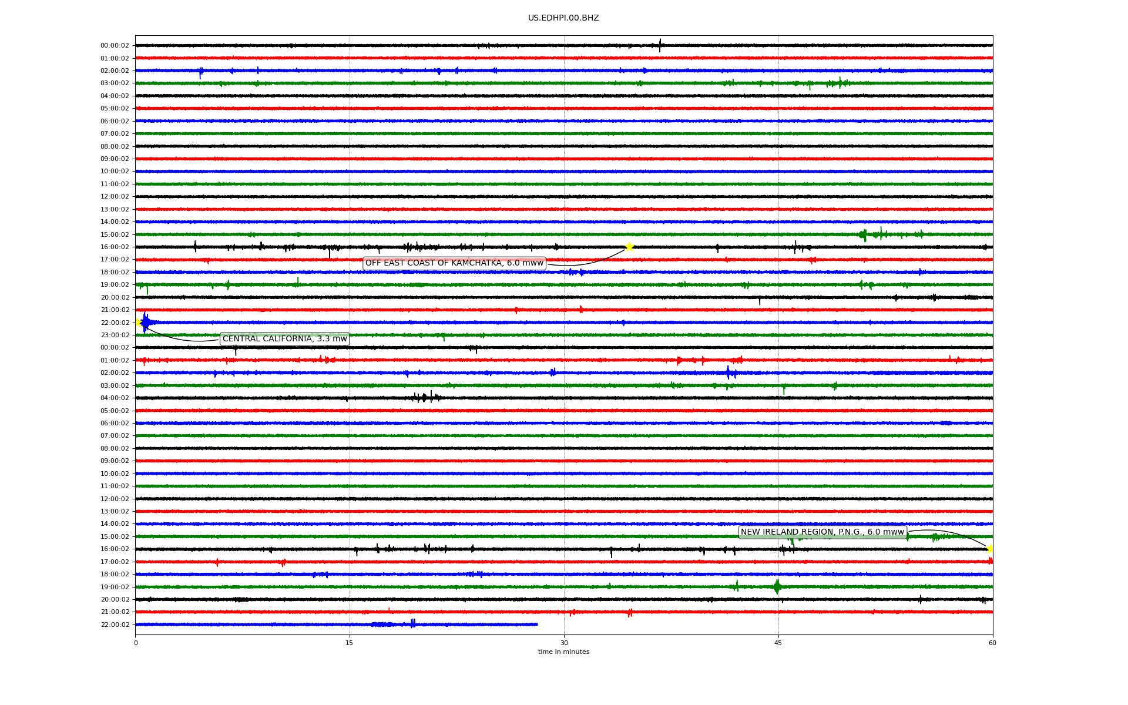
Task: Click the black spike on the topmost 00:00:02 trace
Action: click(660, 45)
